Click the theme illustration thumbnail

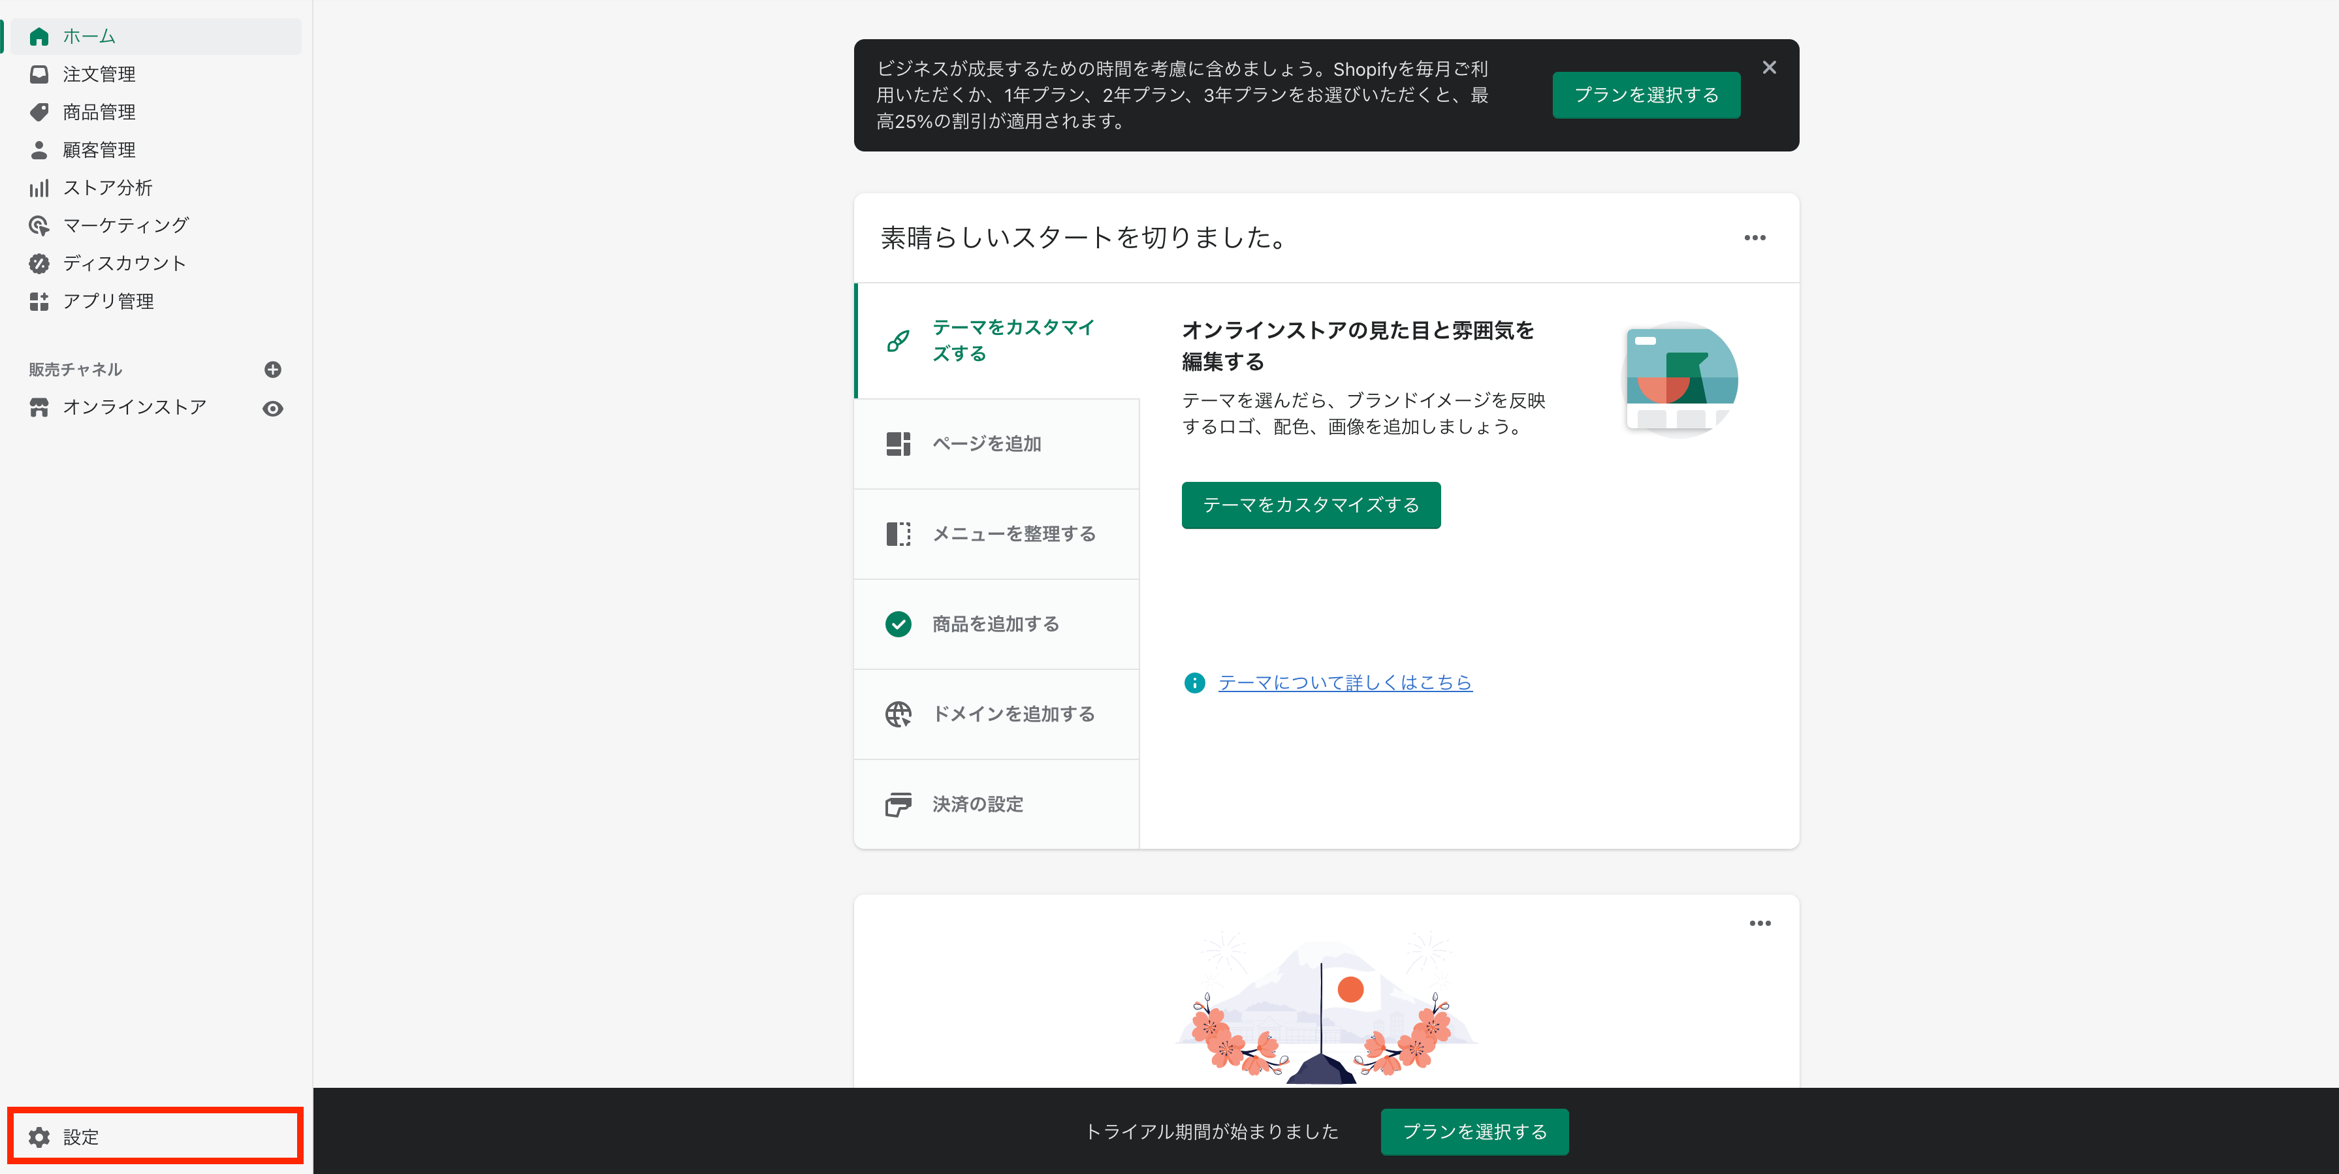(1679, 379)
